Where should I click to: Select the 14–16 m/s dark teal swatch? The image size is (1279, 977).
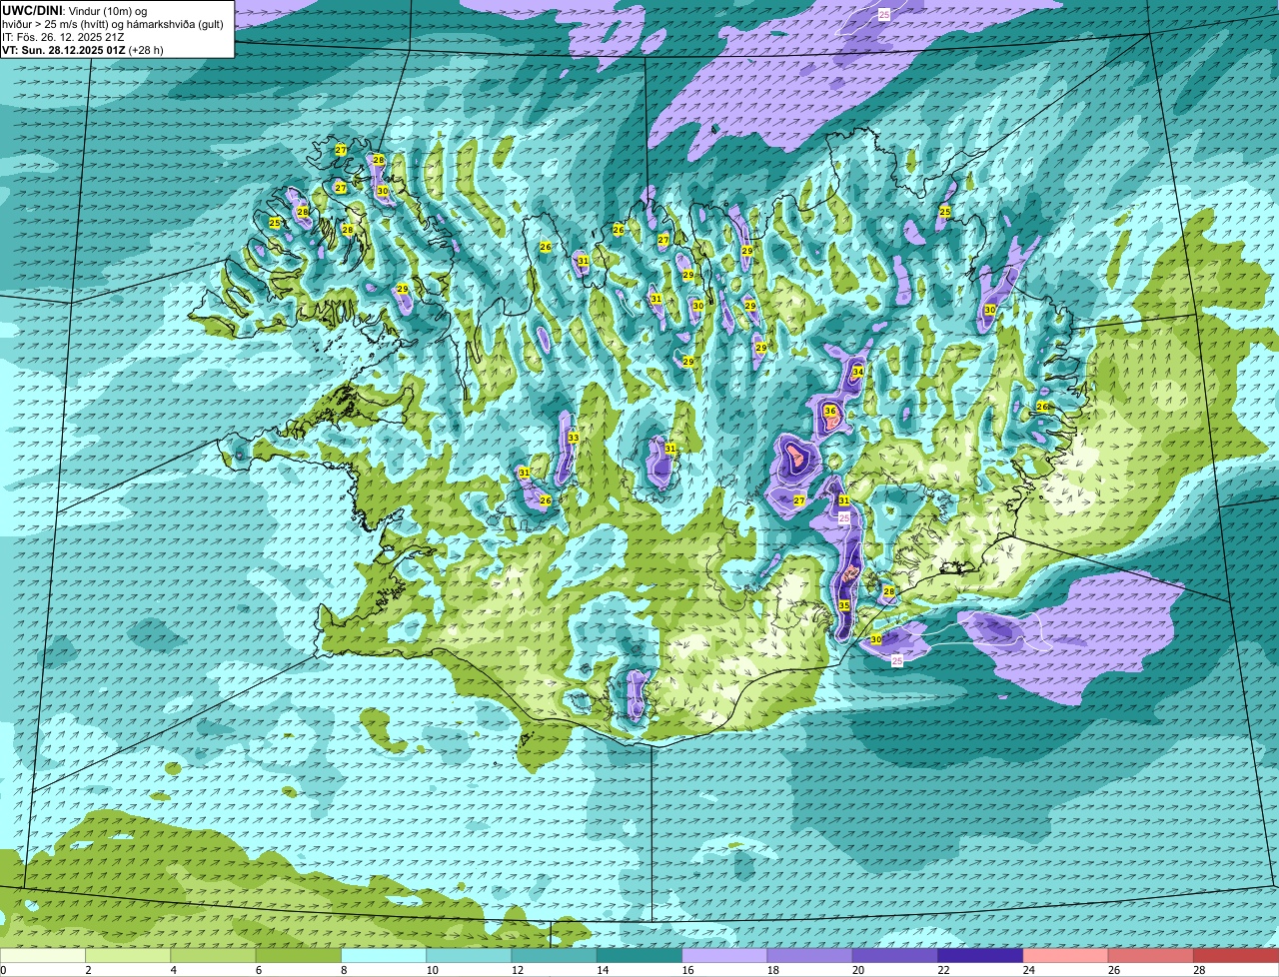pos(639,955)
